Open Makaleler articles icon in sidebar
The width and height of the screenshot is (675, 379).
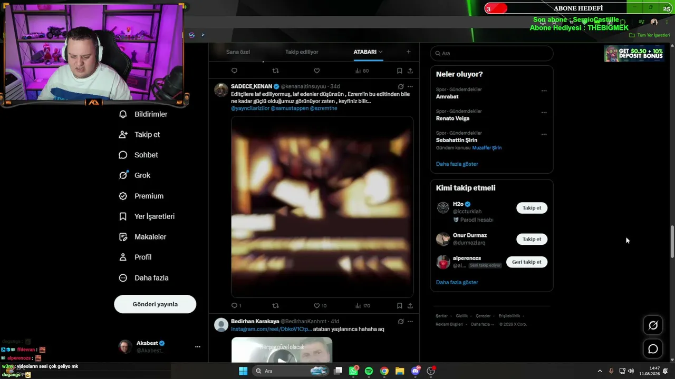123,237
